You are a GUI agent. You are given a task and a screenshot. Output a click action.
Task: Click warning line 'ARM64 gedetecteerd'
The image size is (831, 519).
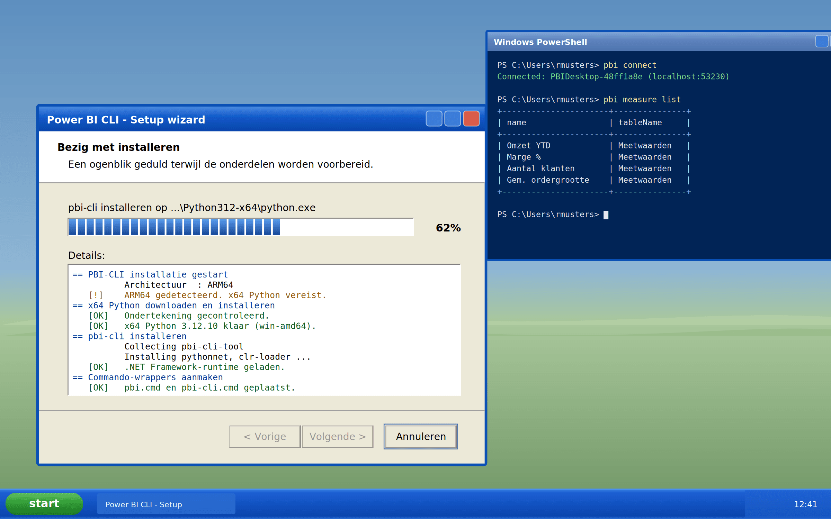(x=207, y=295)
